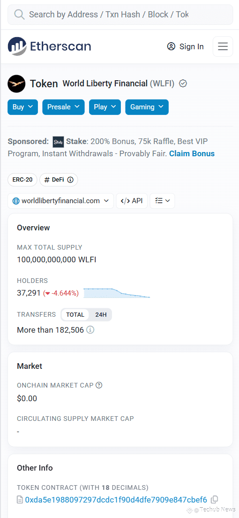Image resolution: width=239 pixels, height=518 pixels.
Task: Switch transfers view to 24H
Action: [x=101, y=315]
